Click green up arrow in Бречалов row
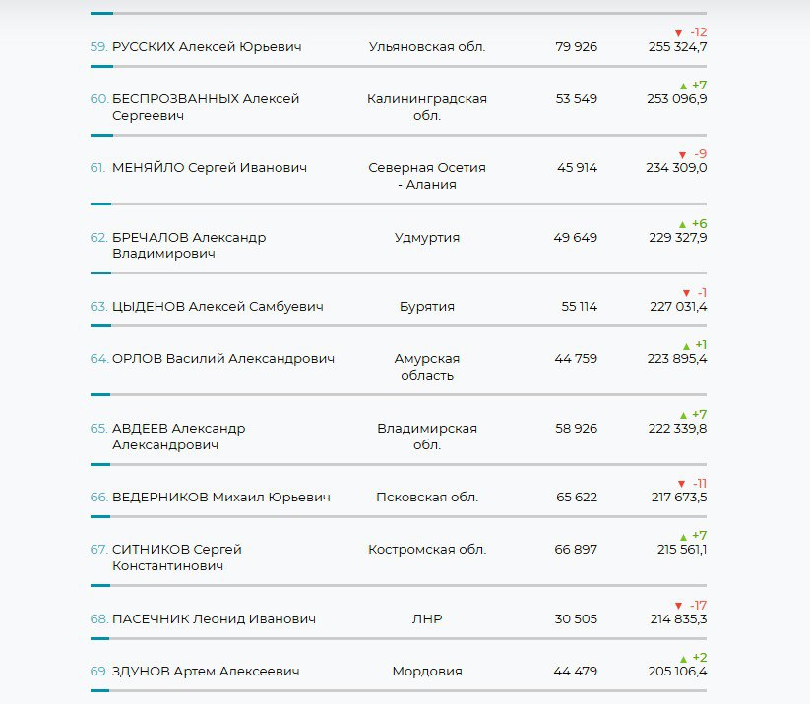The width and height of the screenshot is (810, 704). [x=683, y=225]
